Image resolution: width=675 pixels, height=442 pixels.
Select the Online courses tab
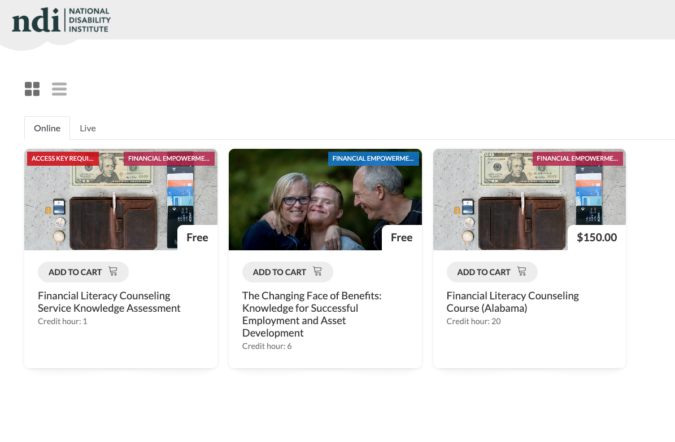point(47,129)
